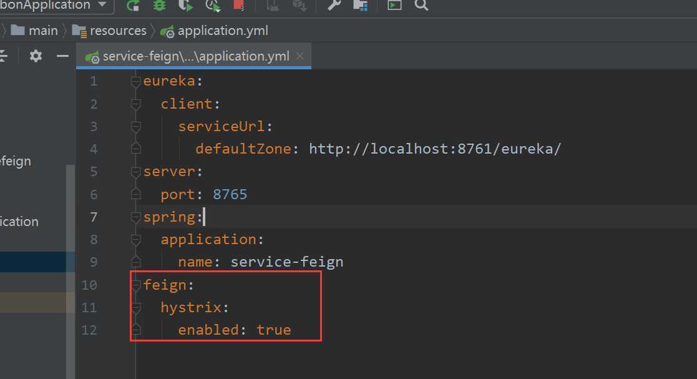Close the application.yml editor tab

click(300, 56)
